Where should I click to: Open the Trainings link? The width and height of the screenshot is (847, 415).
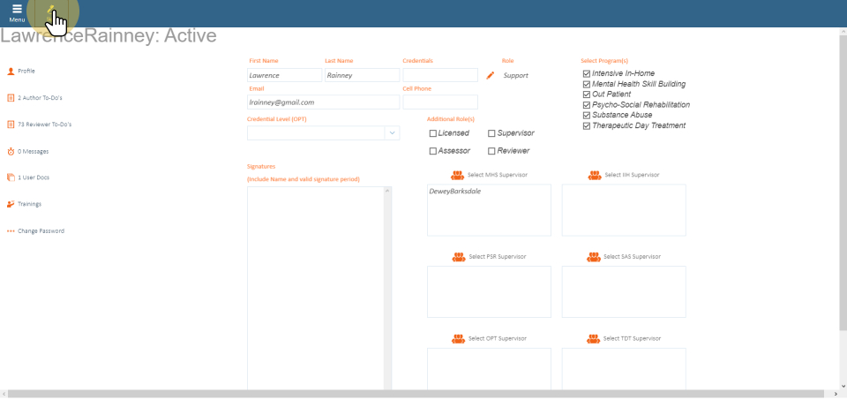coord(29,204)
